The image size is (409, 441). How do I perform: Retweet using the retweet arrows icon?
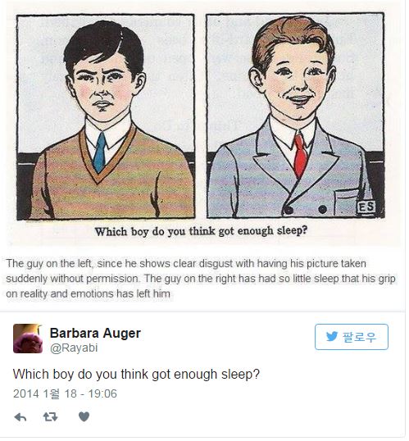[x=51, y=416]
